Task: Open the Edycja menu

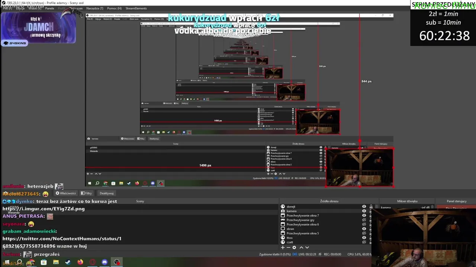Action: click(x=20, y=8)
